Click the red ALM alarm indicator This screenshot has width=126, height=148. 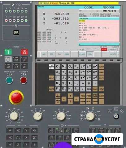(x=104, y=50)
